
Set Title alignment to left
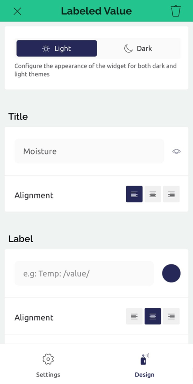[x=134, y=194]
